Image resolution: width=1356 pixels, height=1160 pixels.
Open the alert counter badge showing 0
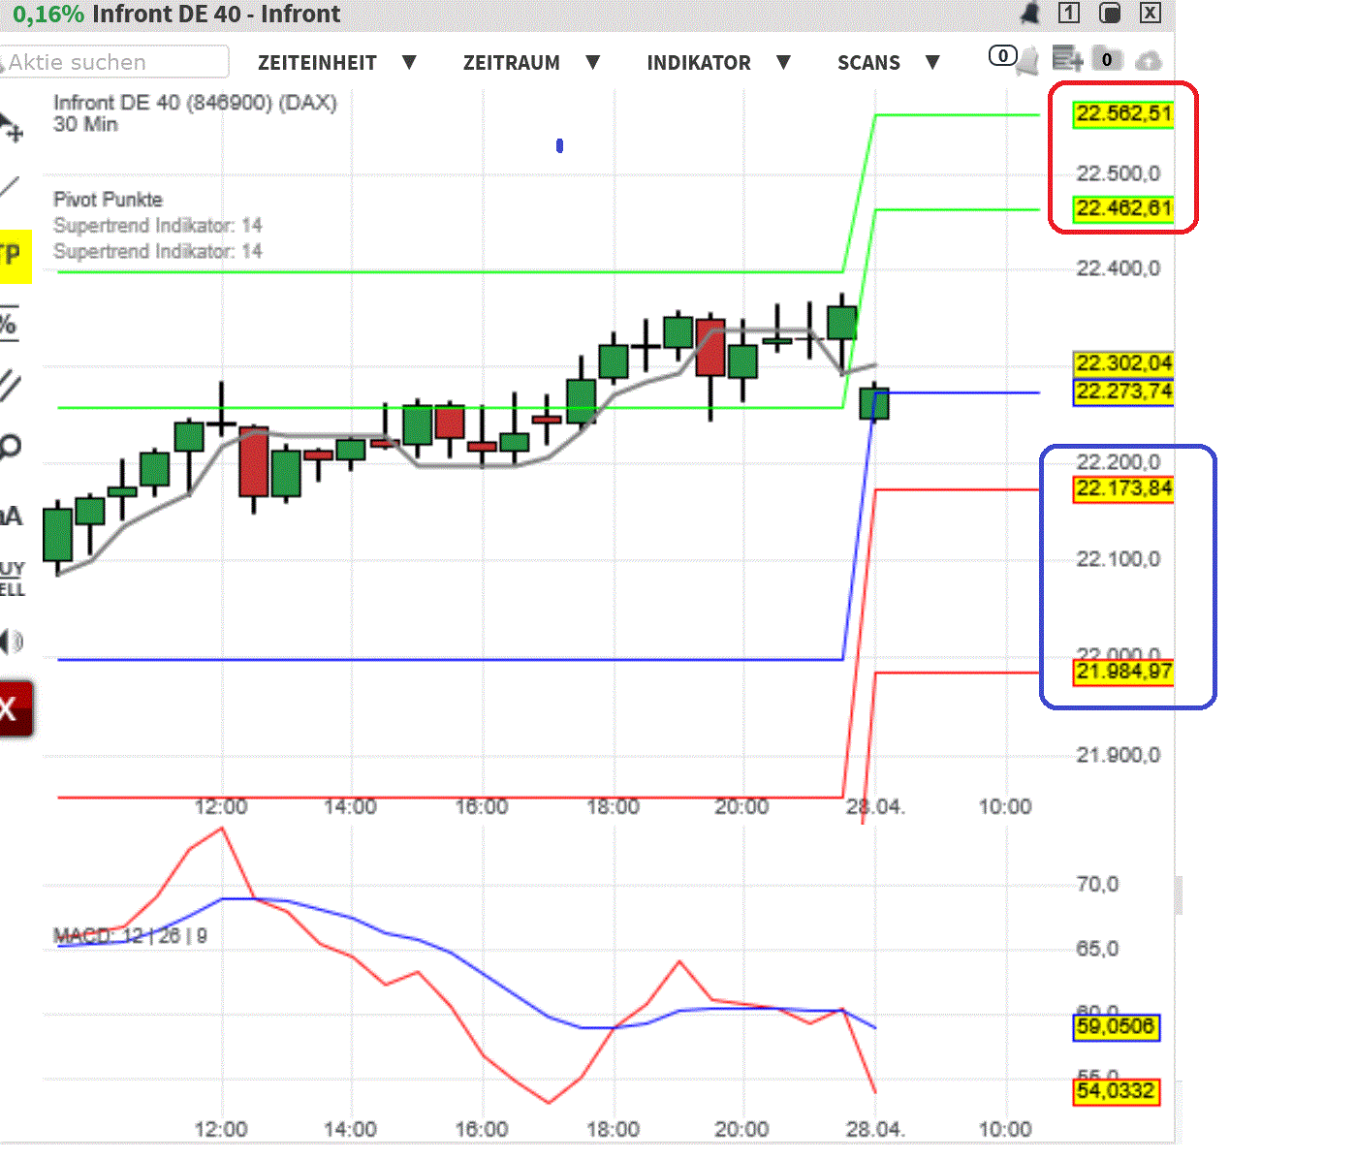1002,55
